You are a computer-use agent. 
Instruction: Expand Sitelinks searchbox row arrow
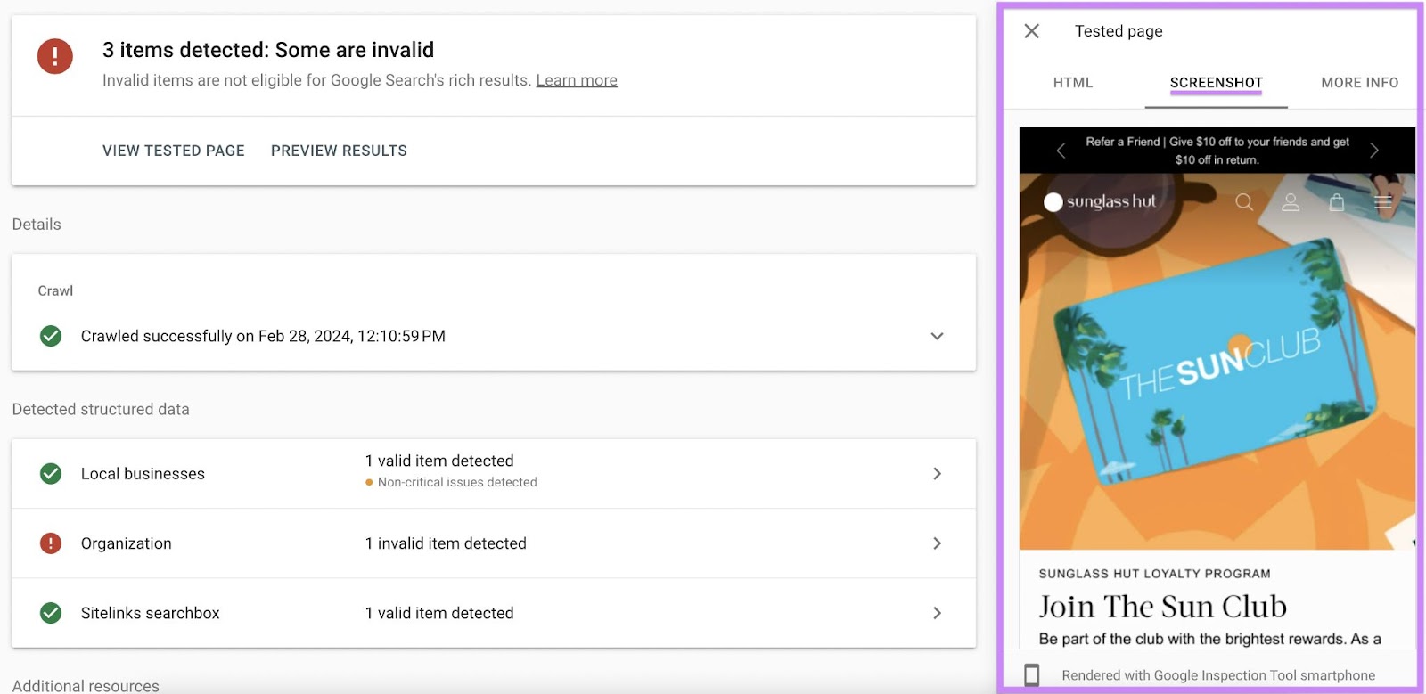point(937,613)
